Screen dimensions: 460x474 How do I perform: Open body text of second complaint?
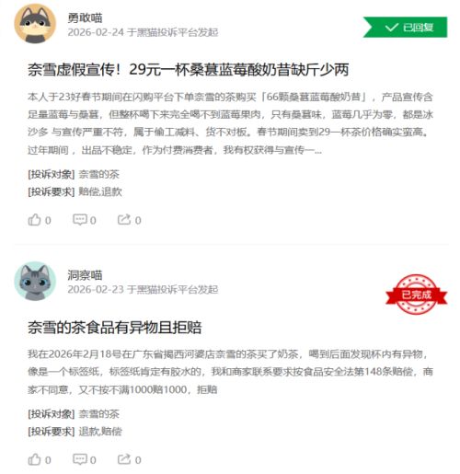(230, 372)
